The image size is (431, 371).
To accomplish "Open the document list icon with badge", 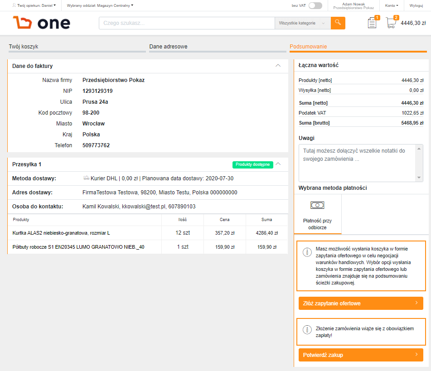I will tap(372, 23).
